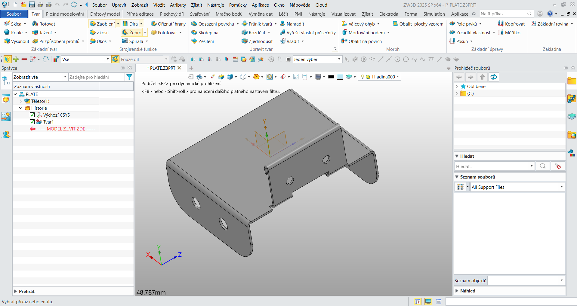
Task: Open the Zaoblení fillet dropdown arrow
Action: click(118, 24)
